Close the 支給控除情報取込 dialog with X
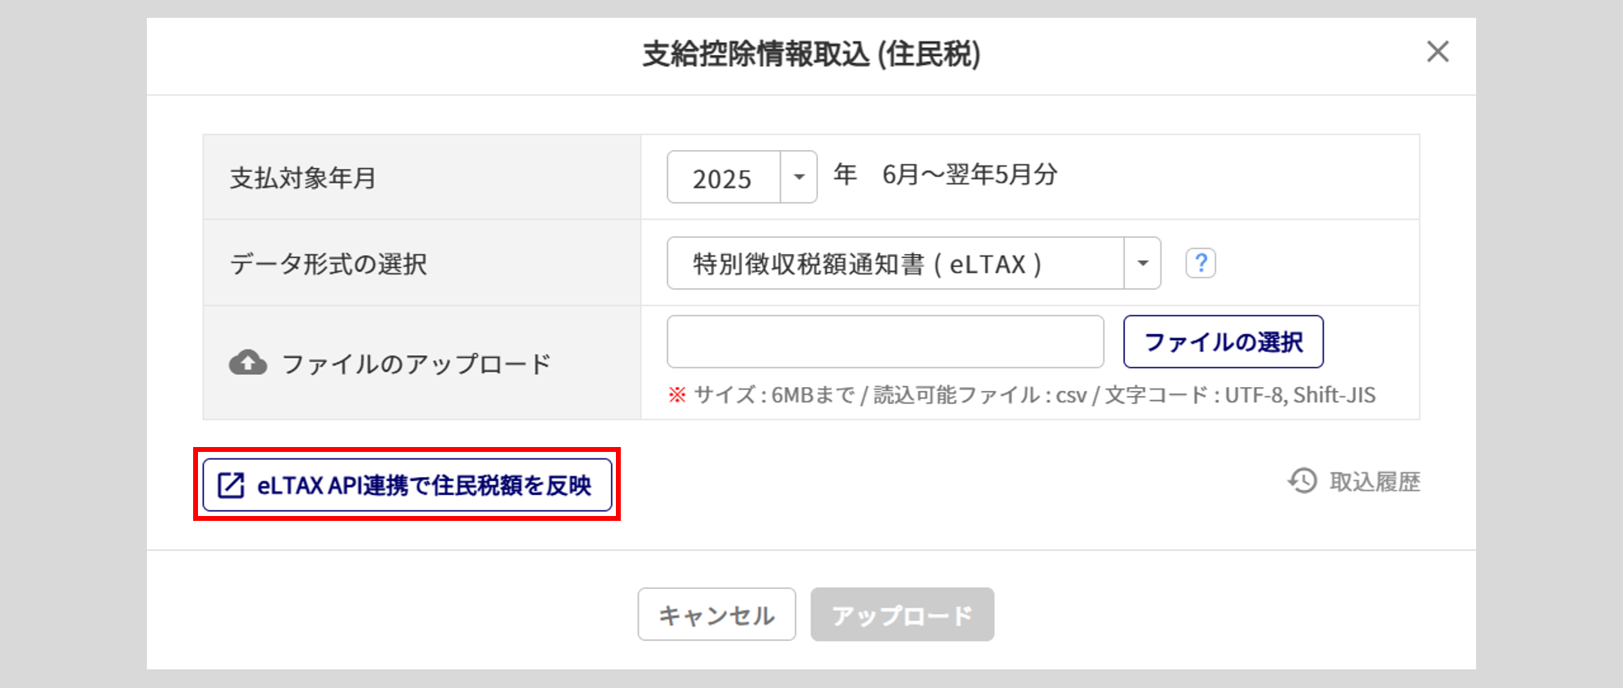This screenshot has width=1623, height=688. 1437,52
